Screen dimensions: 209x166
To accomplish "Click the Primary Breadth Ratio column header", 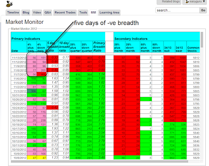I will click(x=99, y=47).
